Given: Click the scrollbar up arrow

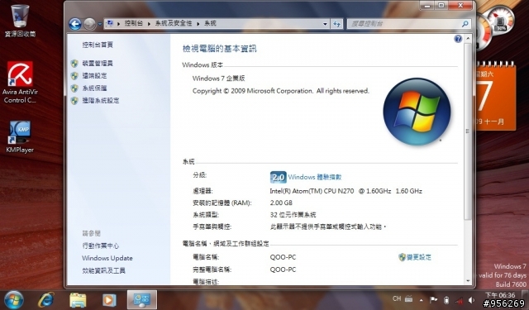Looking at the screenshot, I should tap(468, 39).
